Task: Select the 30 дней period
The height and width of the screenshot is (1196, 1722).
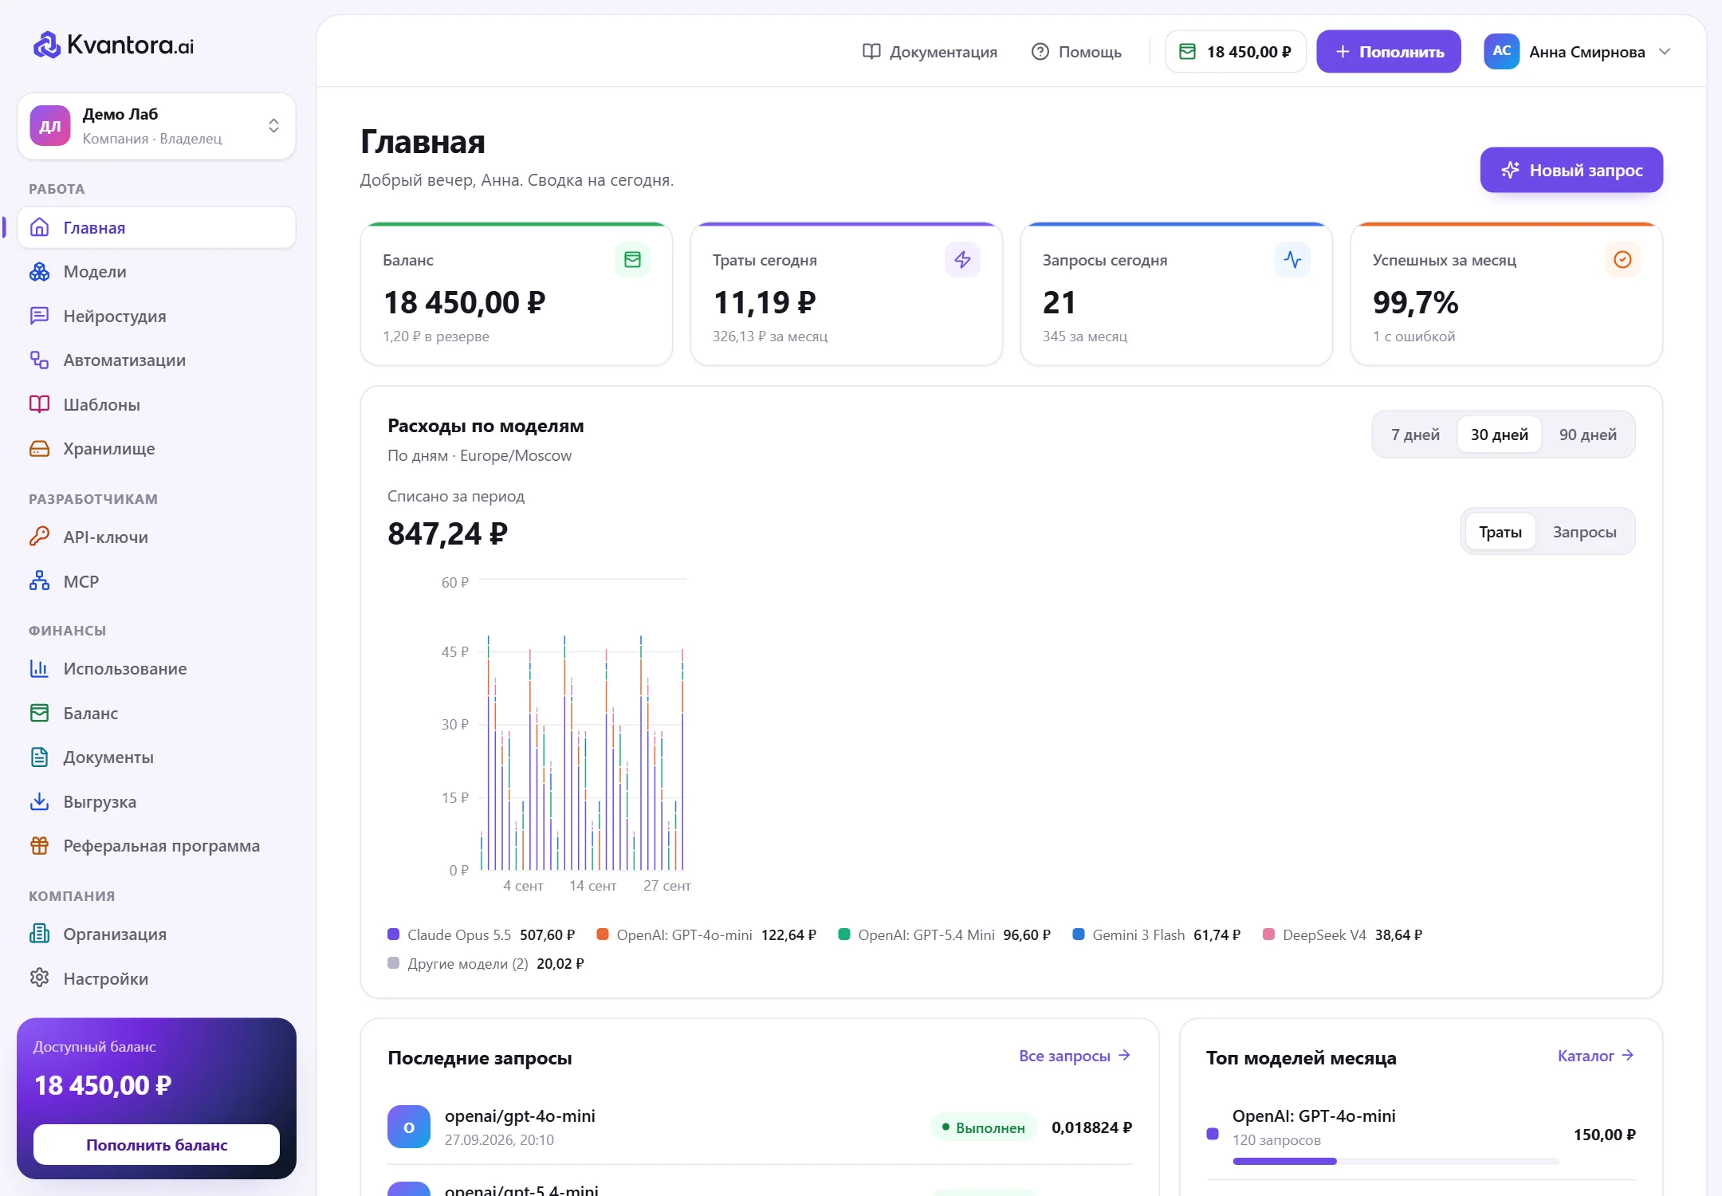Action: coord(1500,435)
